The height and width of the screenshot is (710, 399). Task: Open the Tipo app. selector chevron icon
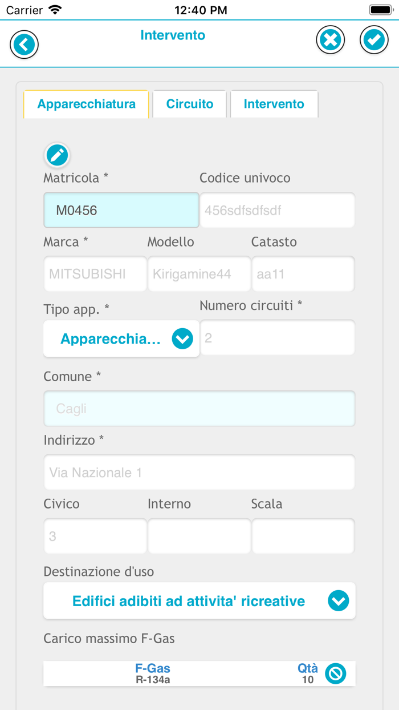182,338
